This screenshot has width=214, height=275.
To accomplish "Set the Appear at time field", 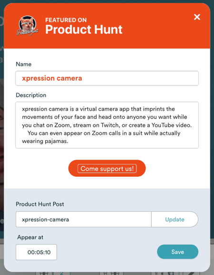I will 37,252.
